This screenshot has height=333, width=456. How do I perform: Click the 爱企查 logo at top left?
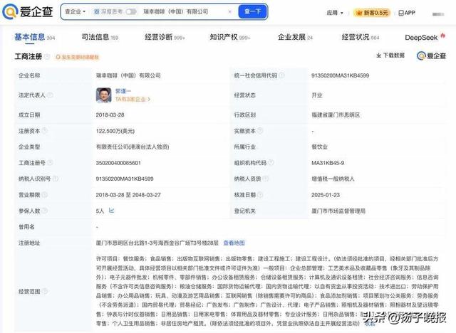[28, 11]
